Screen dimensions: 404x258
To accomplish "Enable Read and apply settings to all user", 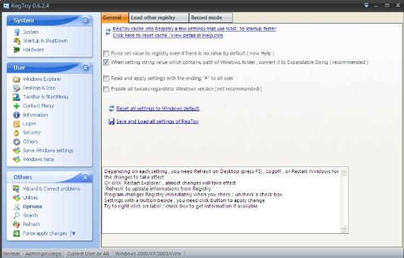I will [x=106, y=78].
